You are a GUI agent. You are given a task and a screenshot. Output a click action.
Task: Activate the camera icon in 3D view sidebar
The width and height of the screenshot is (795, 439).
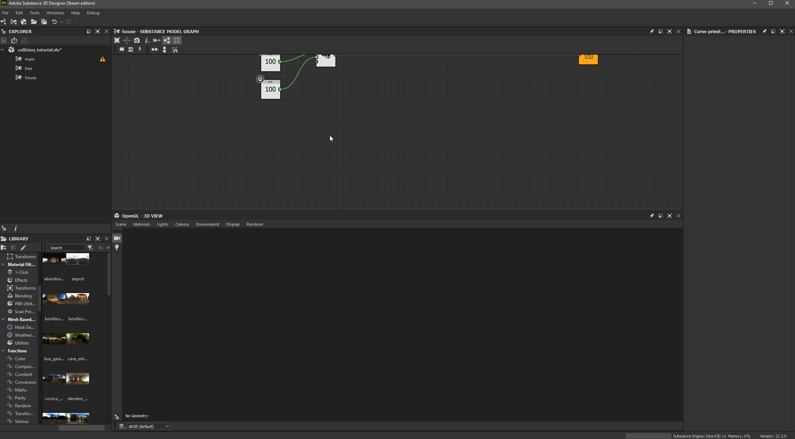[x=117, y=238]
